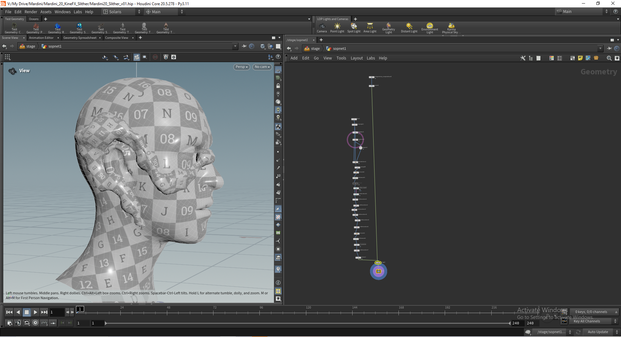This screenshot has width=621, height=337.
Task: Click the current frame number field
Action: tap(57, 312)
